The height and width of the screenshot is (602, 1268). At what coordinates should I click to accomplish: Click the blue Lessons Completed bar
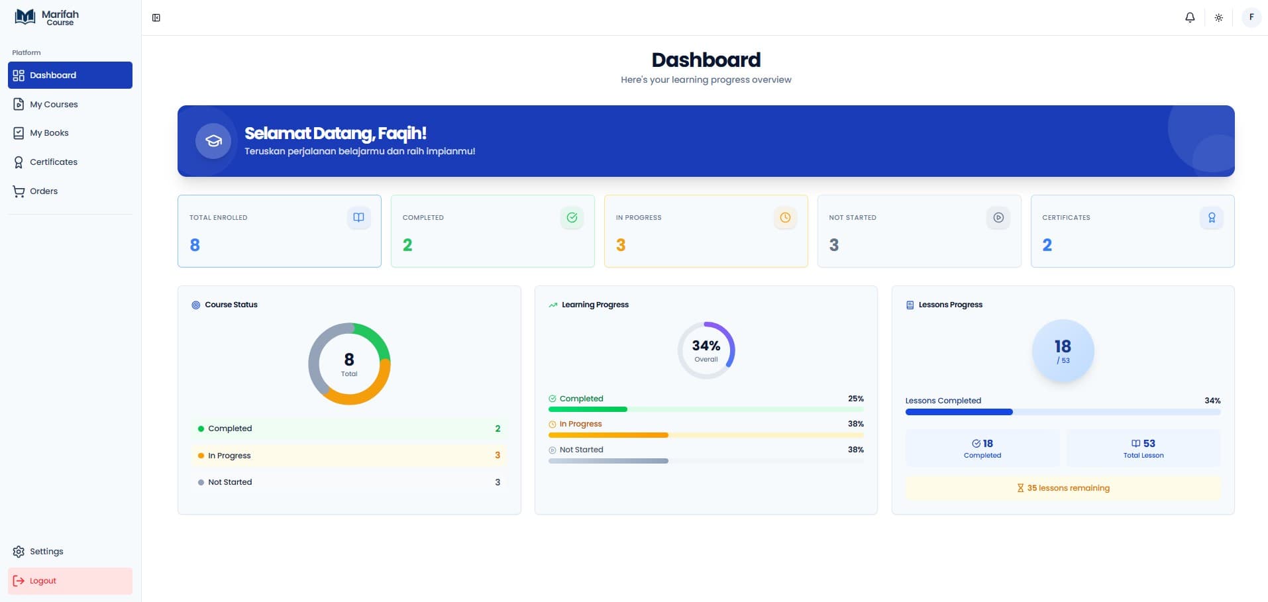[1063, 412]
